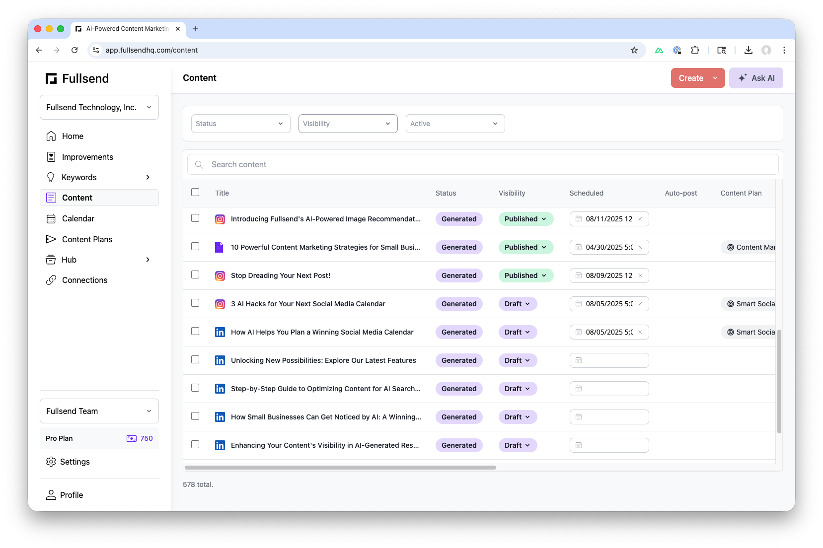Select the Connections sidebar icon
Image resolution: width=823 pixels, height=548 pixels.
(x=51, y=280)
